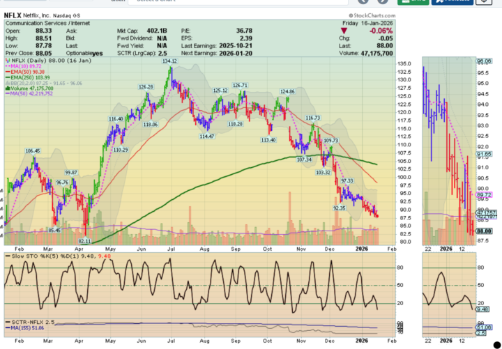
Task: Click the 106.45 price label
Action: tap(33, 150)
